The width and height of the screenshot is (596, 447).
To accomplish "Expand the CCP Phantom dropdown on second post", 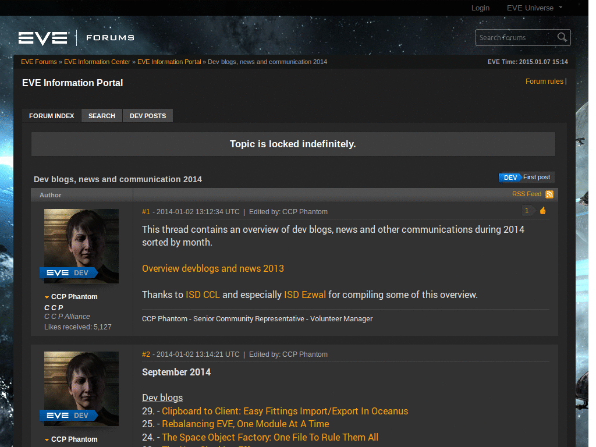I will tap(70, 439).
